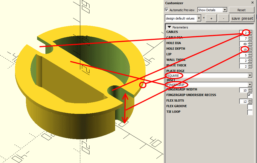Disable FINGERGRIP UNDERSIDE RECESS checkbox
The image size is (257, 163).
(250, 95)
